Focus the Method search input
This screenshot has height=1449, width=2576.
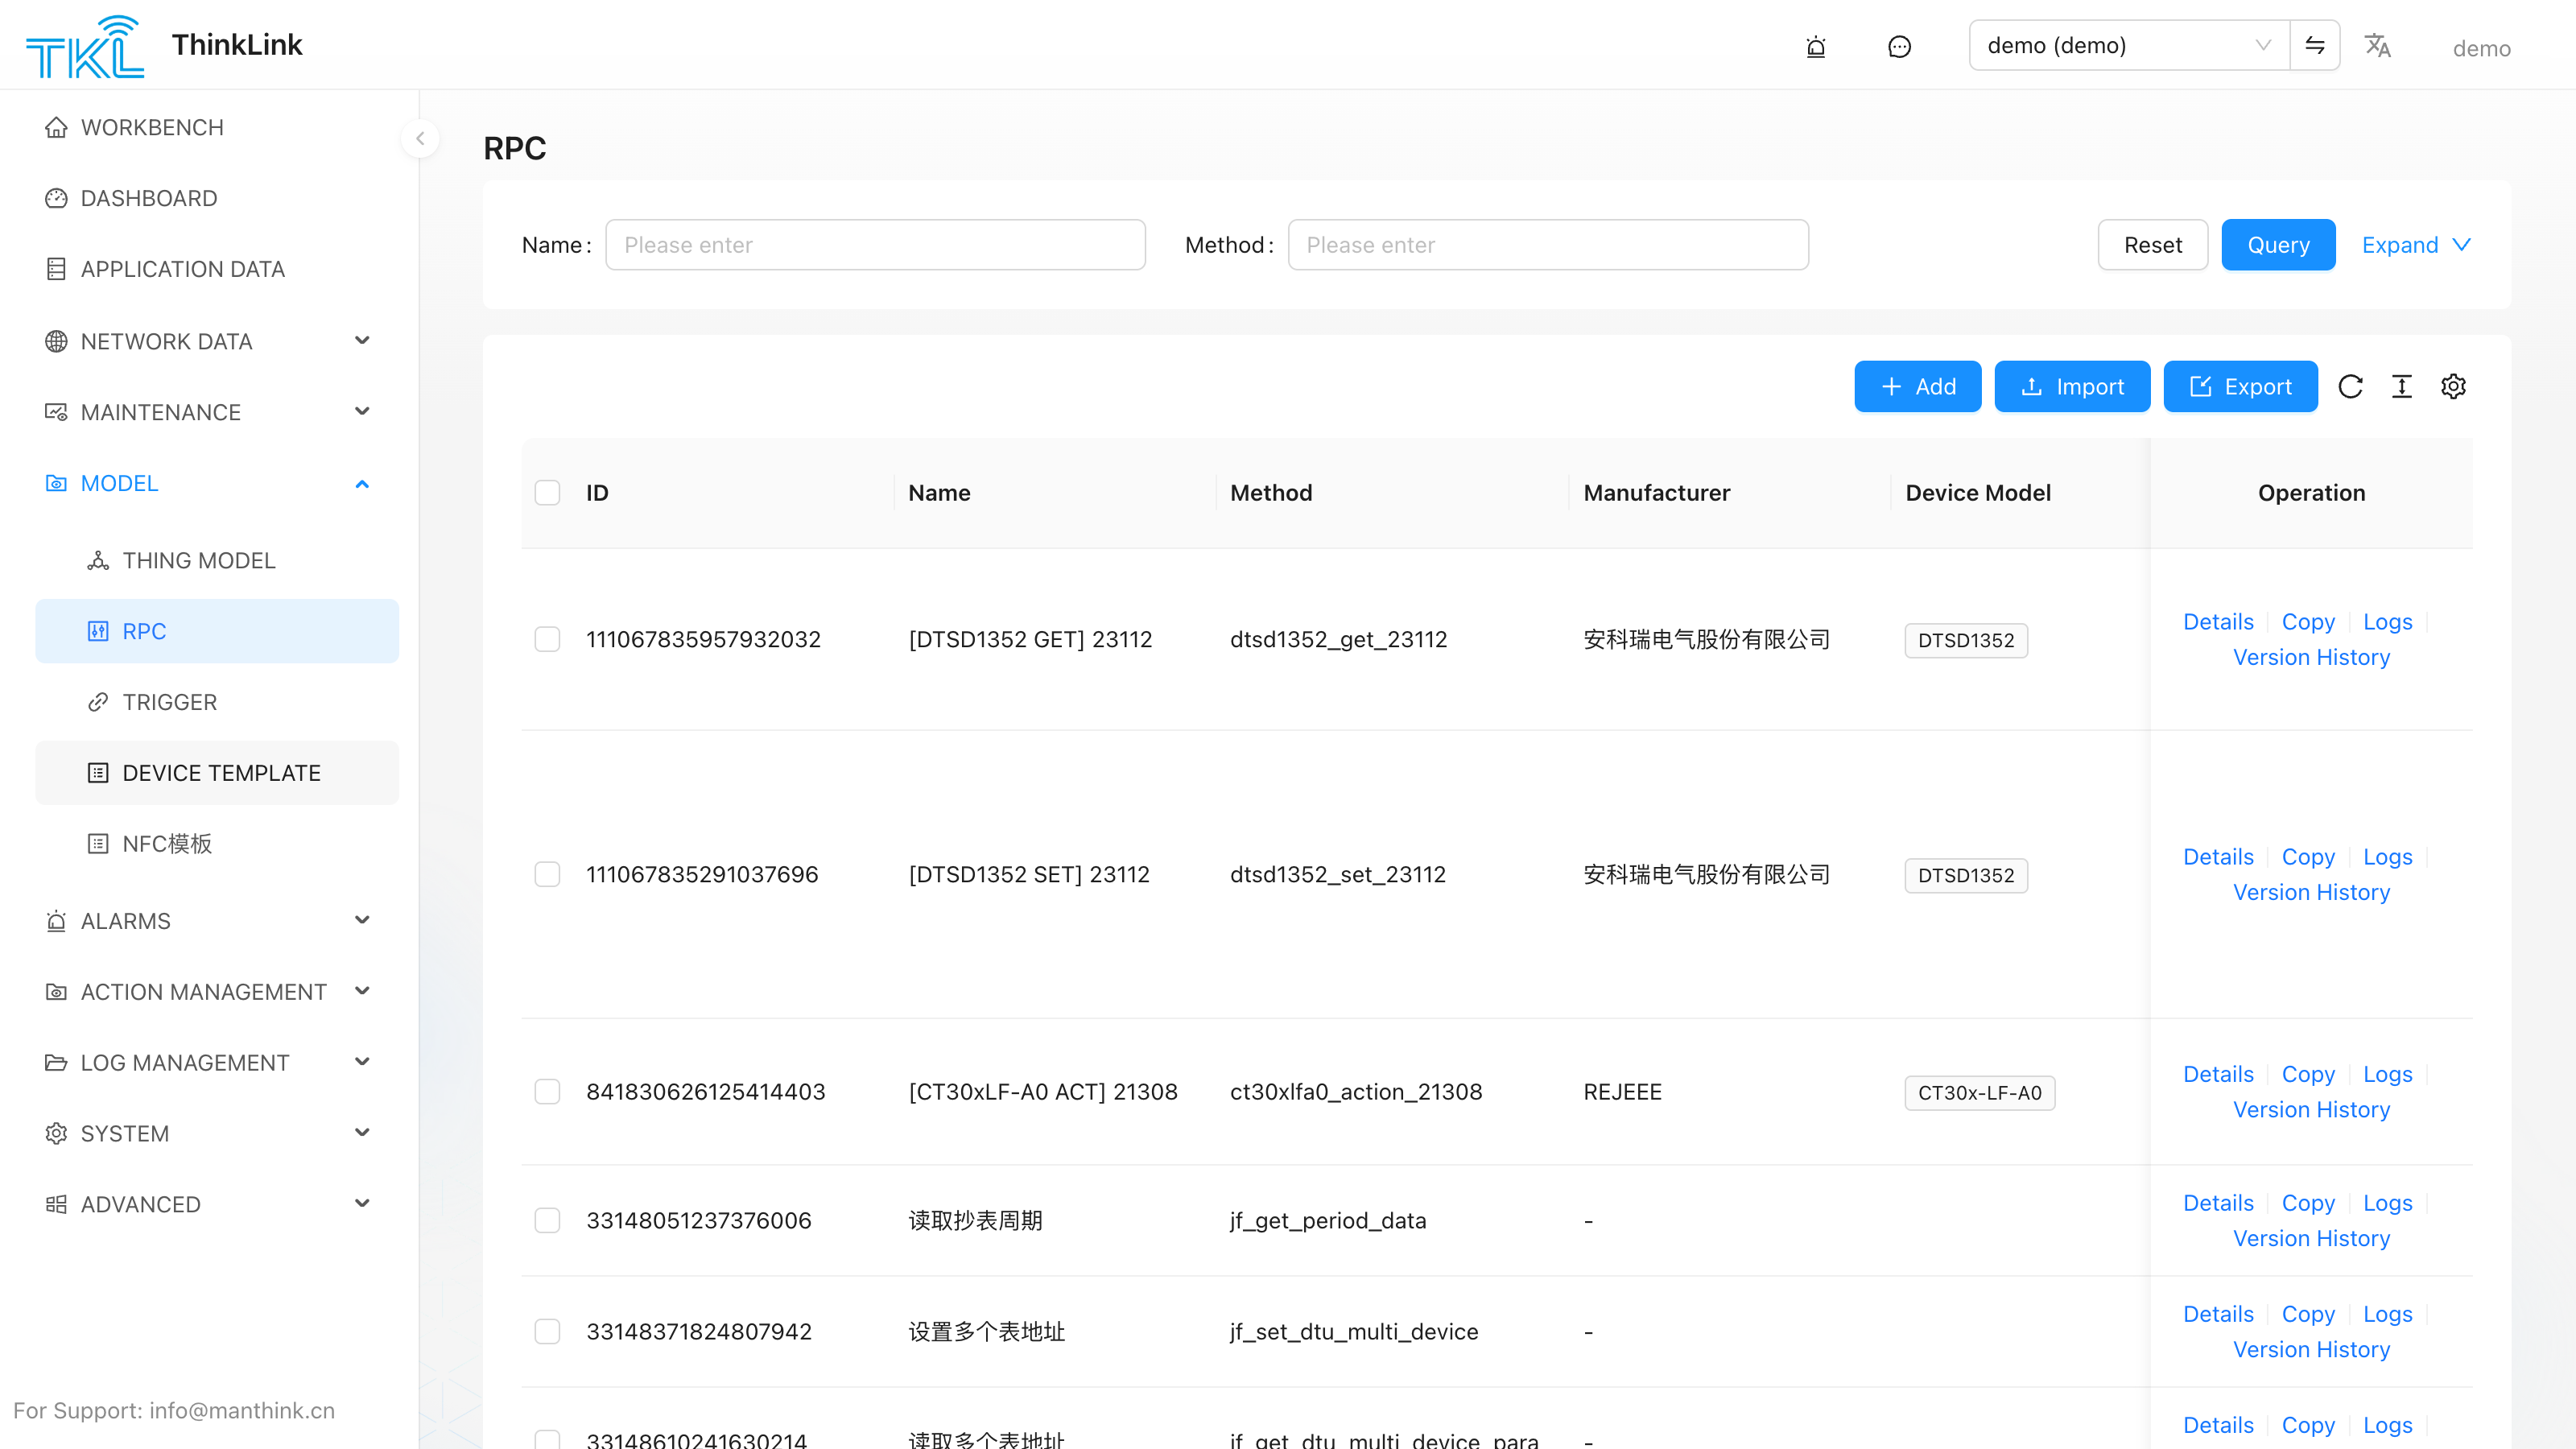tap(1548, 245)
